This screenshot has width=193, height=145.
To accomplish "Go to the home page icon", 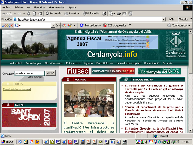I will [40, 14].
